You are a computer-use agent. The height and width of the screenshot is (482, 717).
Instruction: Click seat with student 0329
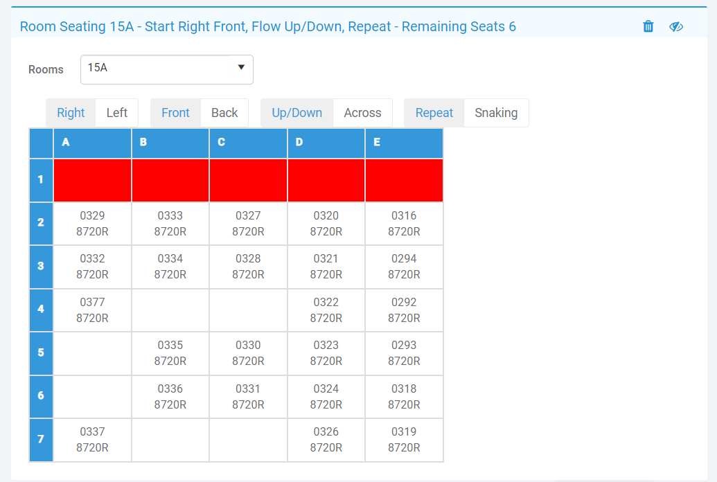(92, 223)
